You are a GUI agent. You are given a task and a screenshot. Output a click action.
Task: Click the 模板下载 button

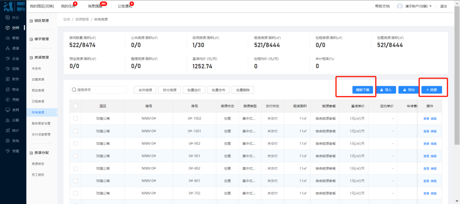(362, 90)
